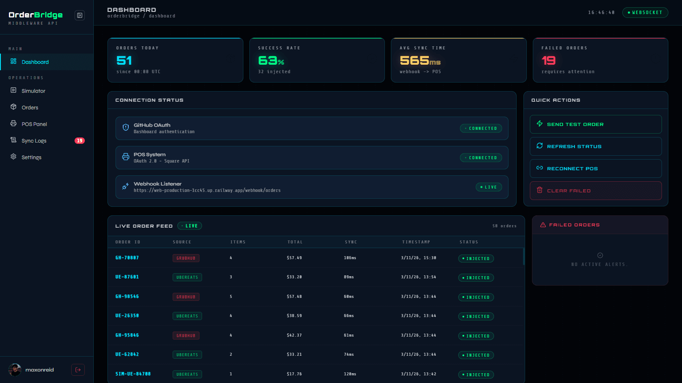Open the GRUBHUB source tag on GH-70807
682x383 pixels.
186,258
